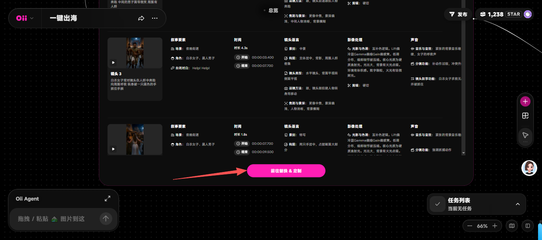Open the purple account avatar circle
This screenshot has height=240, width=542.
(x=528, y=14)
